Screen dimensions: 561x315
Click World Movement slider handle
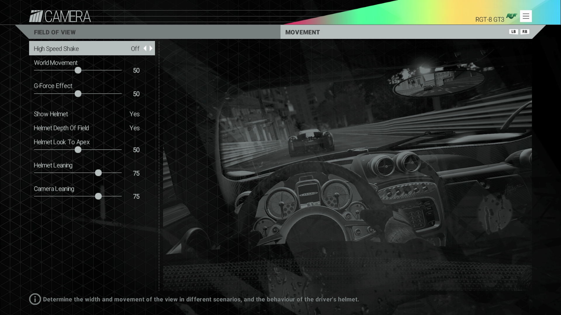78,70
